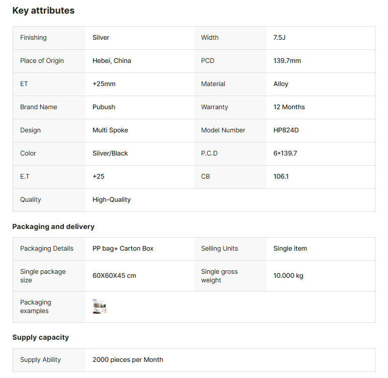Viewport: 388px width, 378px height.
Task: Click the 12 Months warranty value
Action: pos(289,107)
